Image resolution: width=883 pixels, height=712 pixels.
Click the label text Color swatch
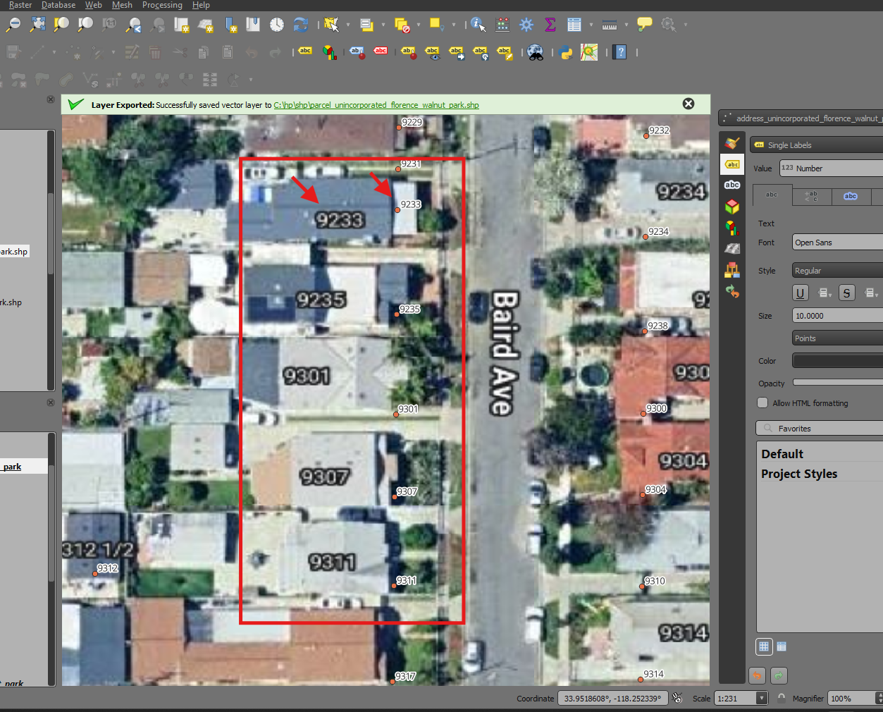(837, 361)
